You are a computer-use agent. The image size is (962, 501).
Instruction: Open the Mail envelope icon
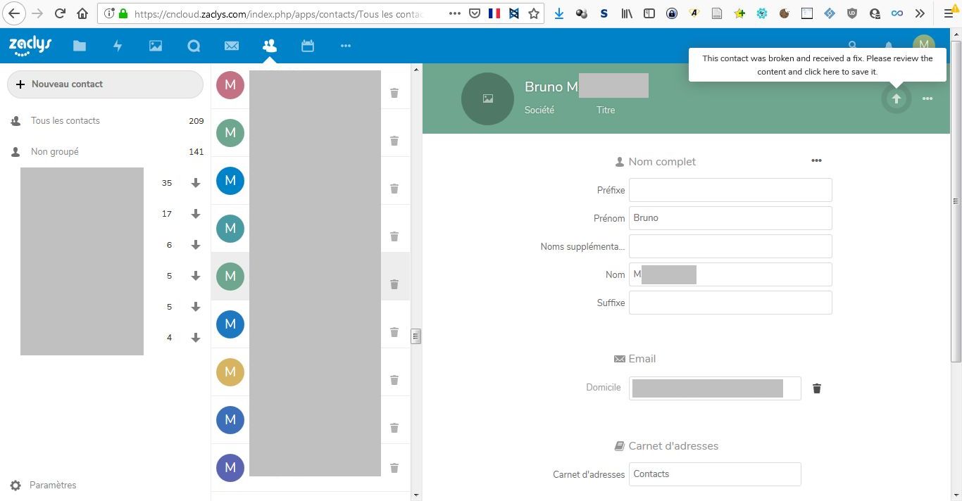pyautogui.click(x=232, y=46)
